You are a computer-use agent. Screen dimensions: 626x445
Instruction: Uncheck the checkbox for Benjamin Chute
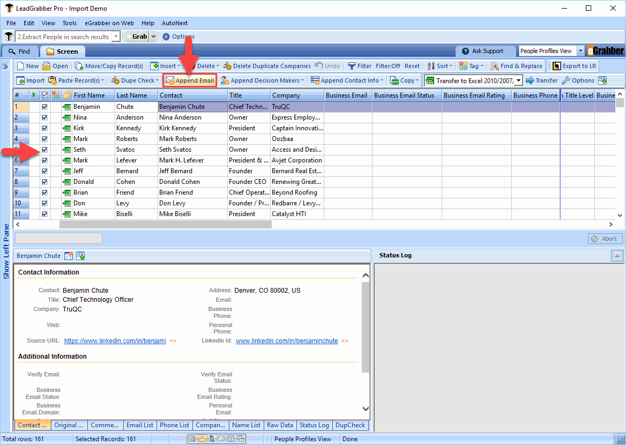coord(44,107)
